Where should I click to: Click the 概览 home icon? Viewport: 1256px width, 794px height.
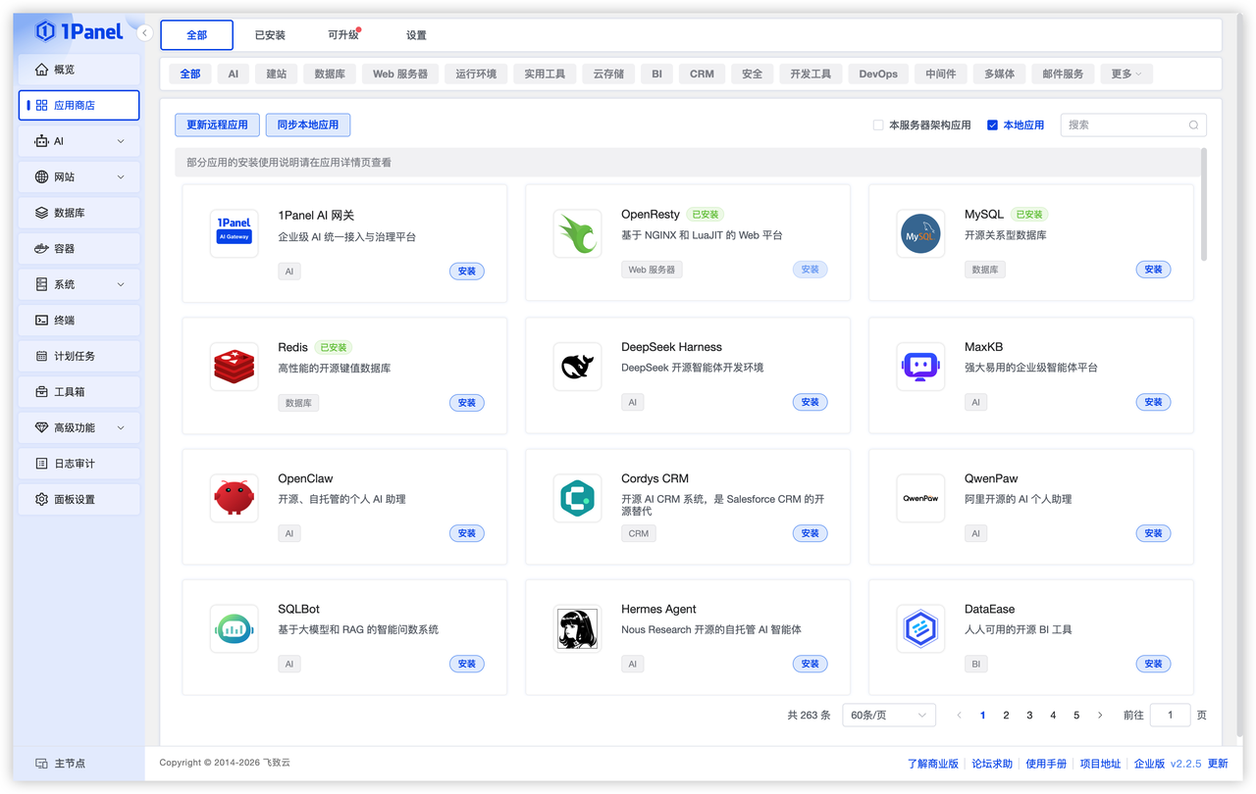(x=41, y=70)
